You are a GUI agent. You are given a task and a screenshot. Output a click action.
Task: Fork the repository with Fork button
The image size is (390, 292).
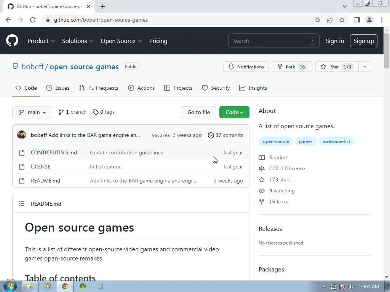click(x=292, y=67)
